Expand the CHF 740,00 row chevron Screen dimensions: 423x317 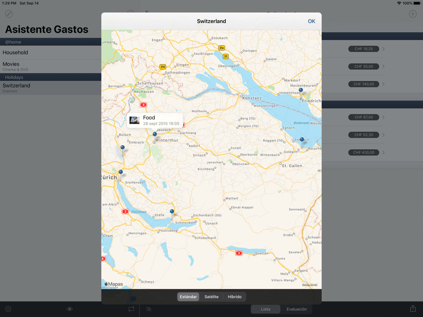coord(383,84)
